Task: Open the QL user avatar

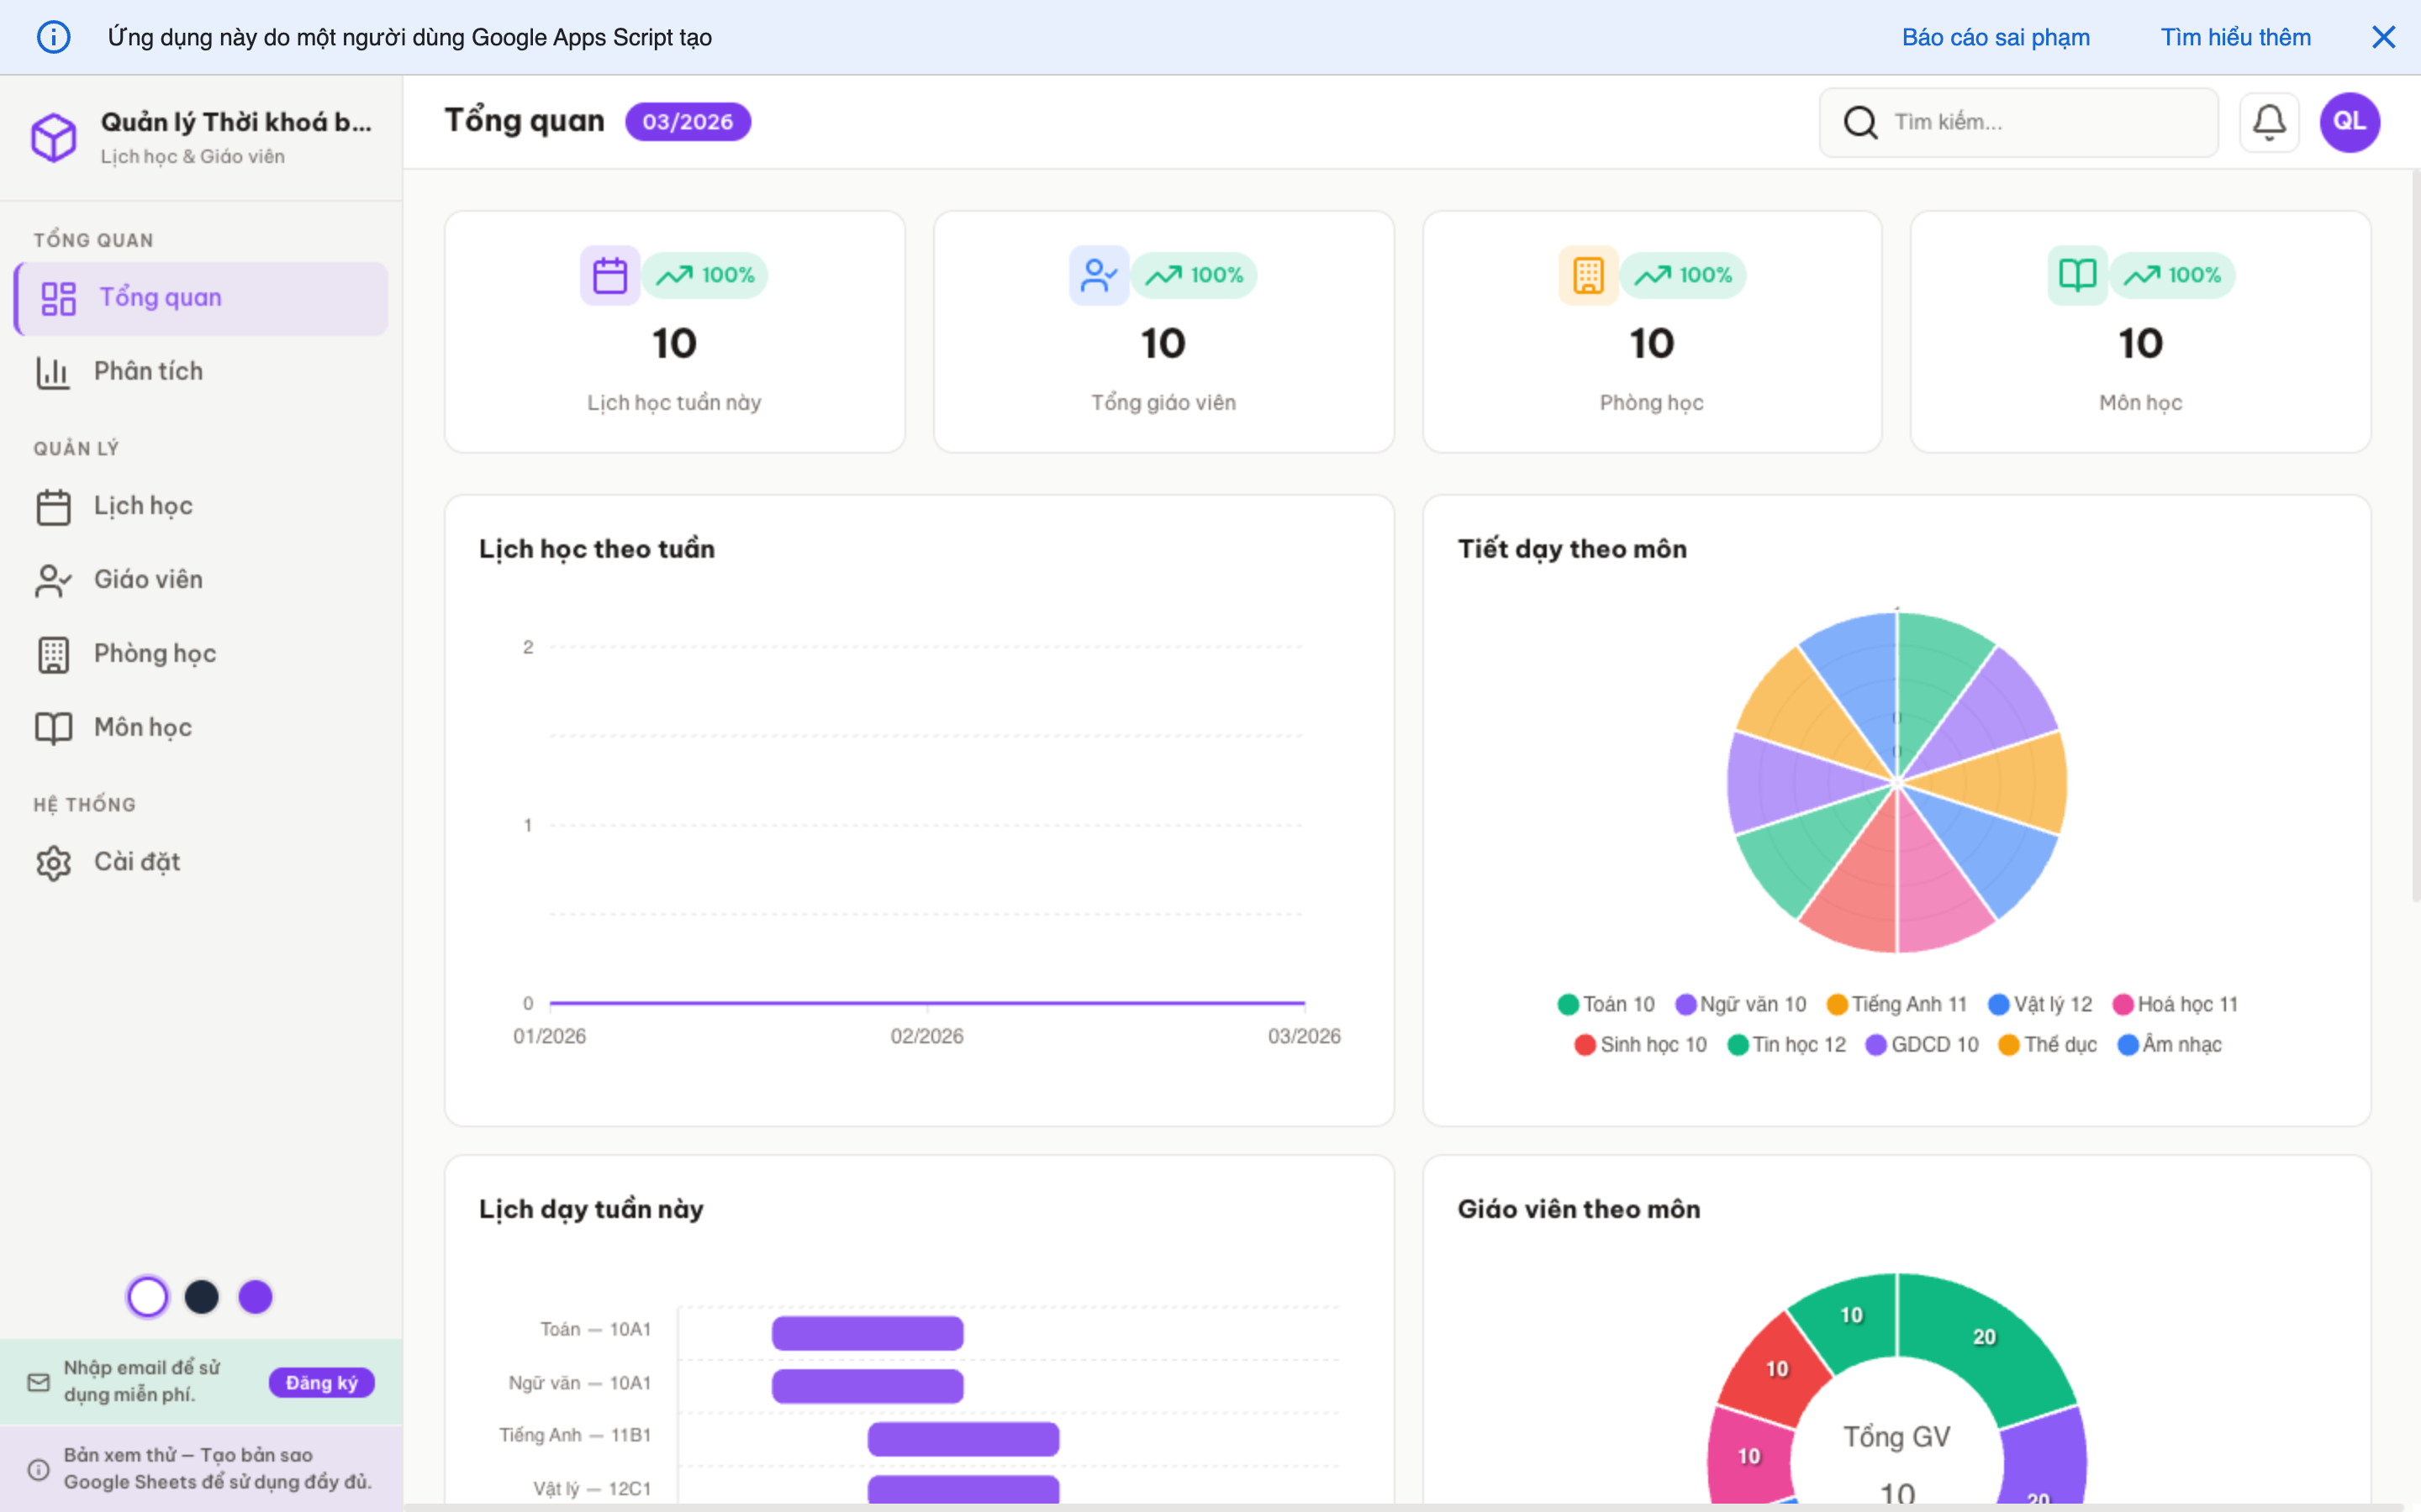Action: (2349, 122)
